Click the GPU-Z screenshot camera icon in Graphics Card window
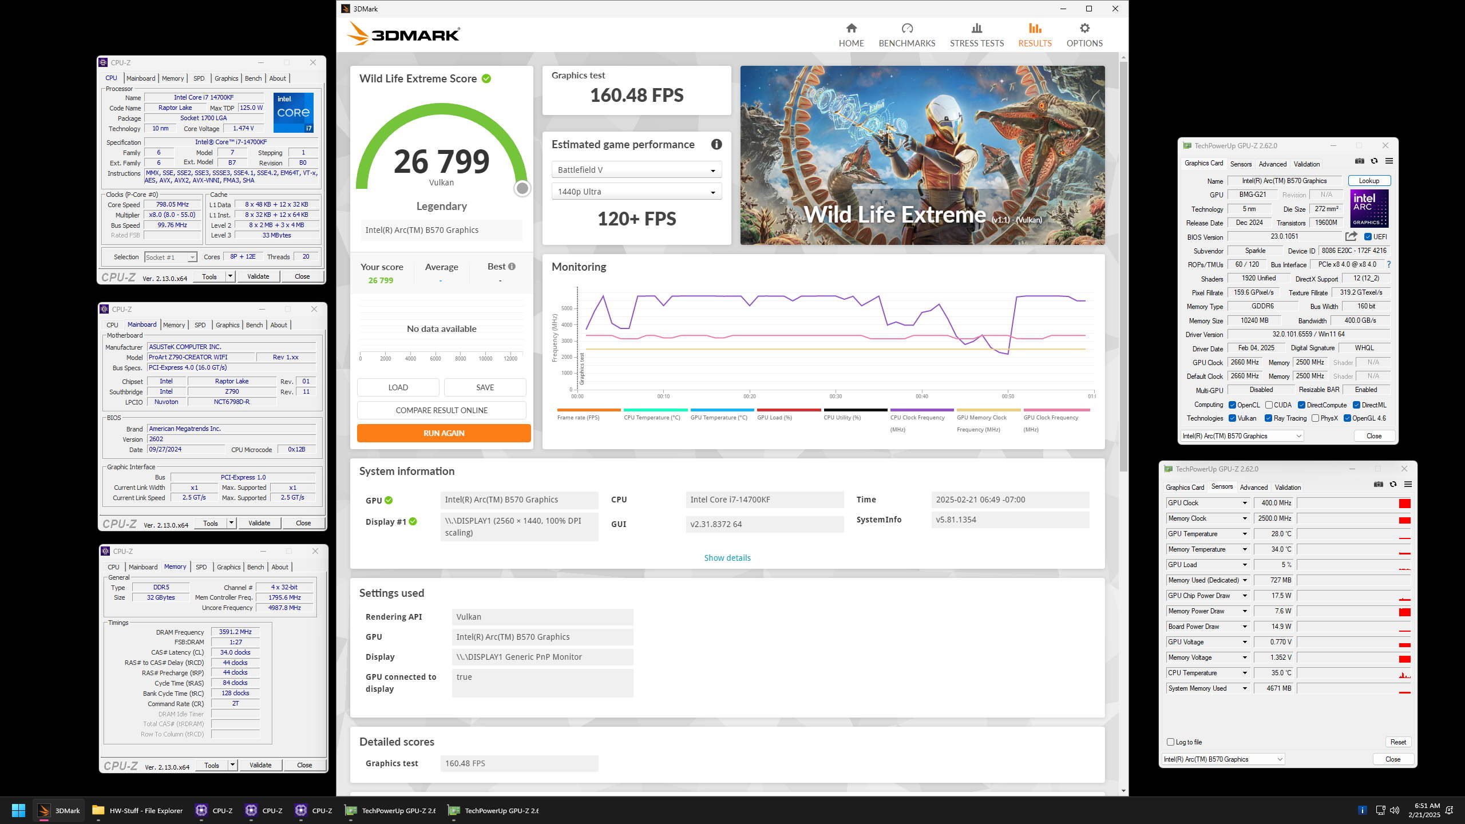 tap(1360, 161)
